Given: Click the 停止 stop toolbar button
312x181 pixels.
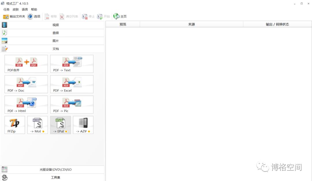Looking at the screenshot, I should tap(88, 16).
